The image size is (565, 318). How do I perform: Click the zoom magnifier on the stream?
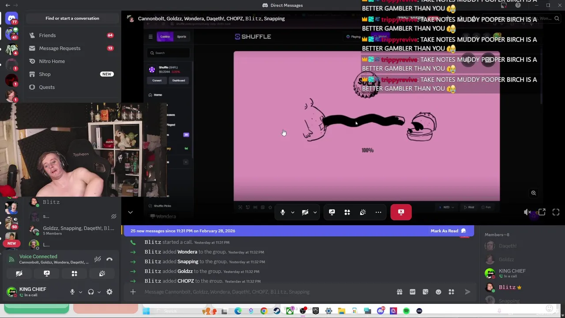click(534, 193)
